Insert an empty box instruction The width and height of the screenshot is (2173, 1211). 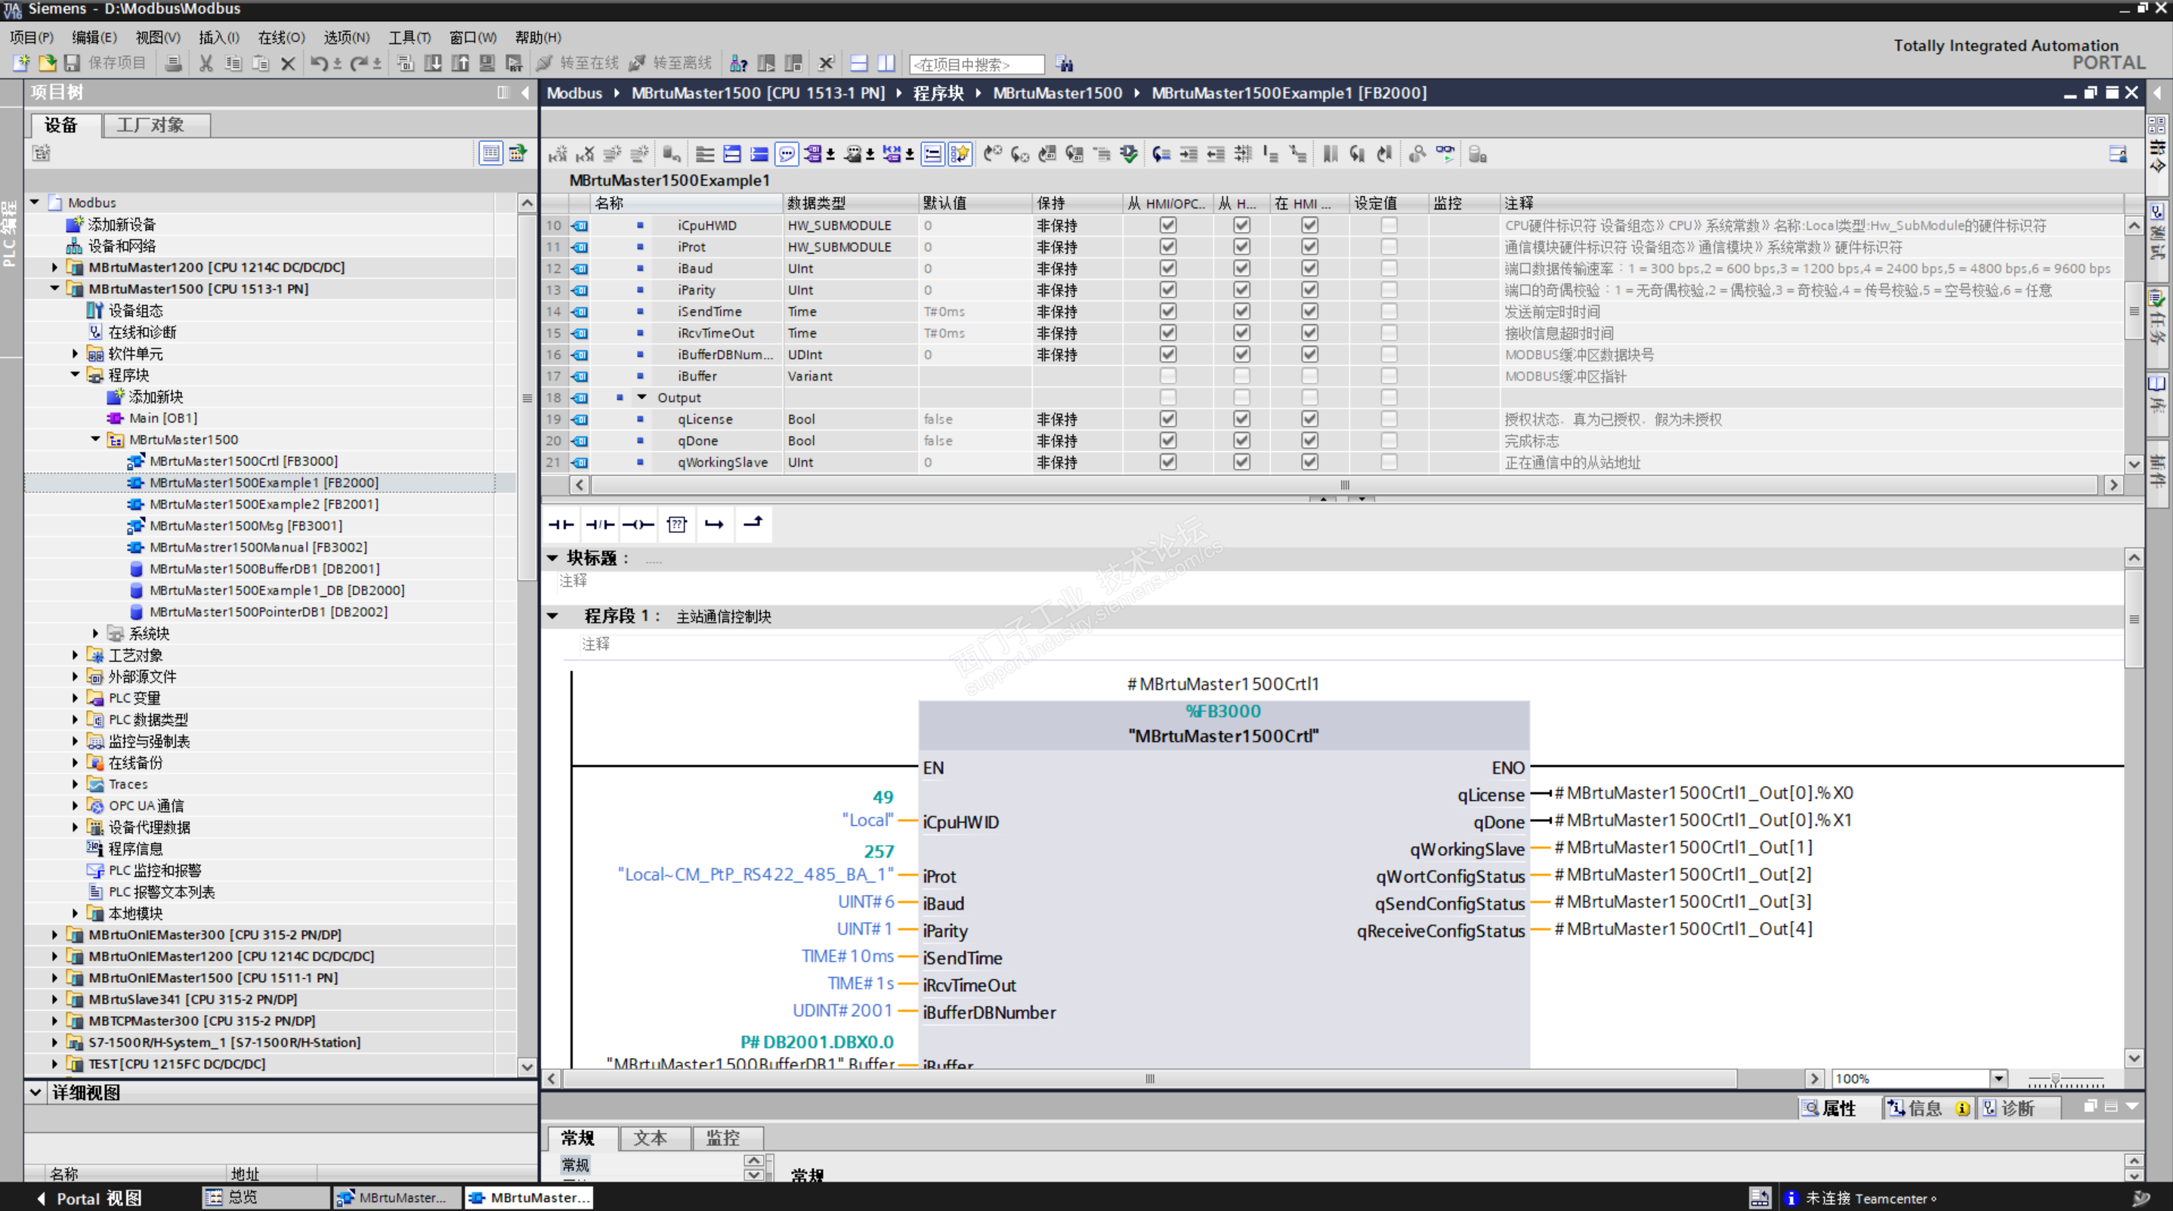click(676, 524)
